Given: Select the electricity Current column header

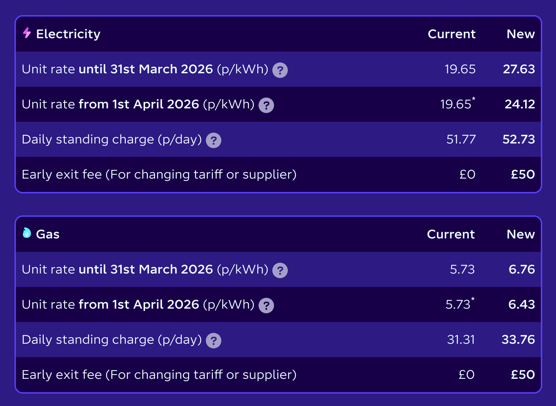Looking at the screenshot, I should (451, 34).
